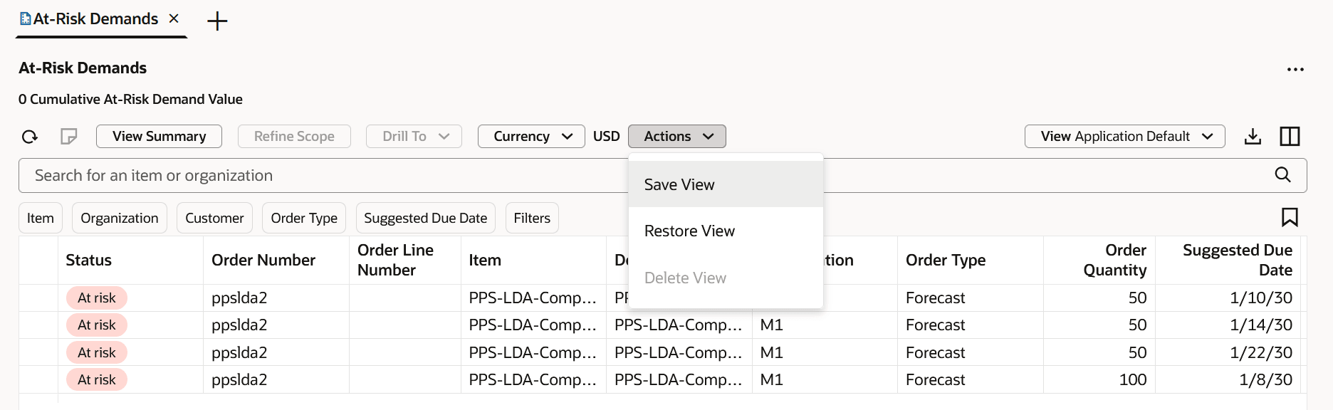Viewport: 1333px width, 410px height.
Task: Open the Filters chip
Action: [x=531, y=219]
